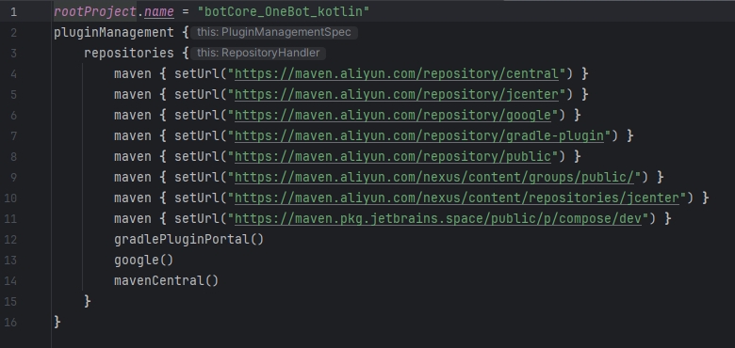Click the pluginManagement keyword
Image resolution: width=735 pixels, height=348 pixels.
114,33
